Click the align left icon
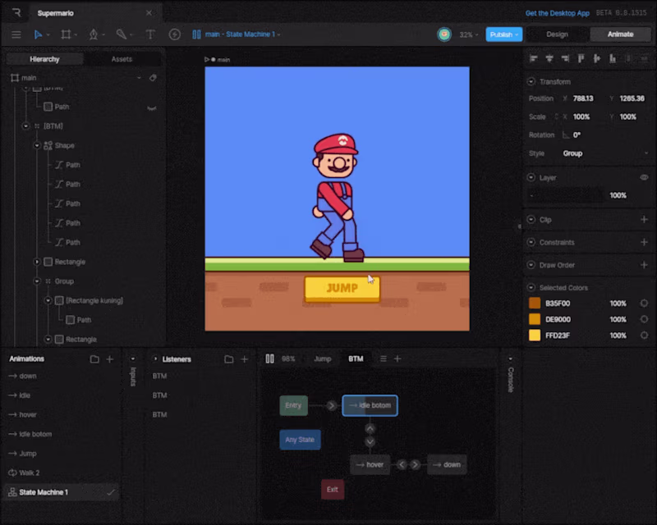The image size is (657, 525). coord(533,58)
